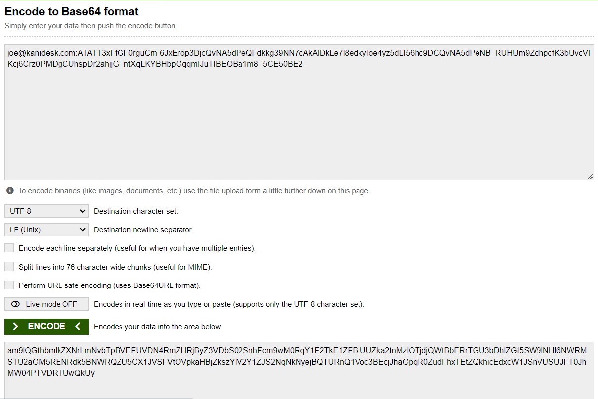The height and width of the screenshot is (399, 598).
Task: Toggle Live mode OFF button
Action: tap(47, 304)
